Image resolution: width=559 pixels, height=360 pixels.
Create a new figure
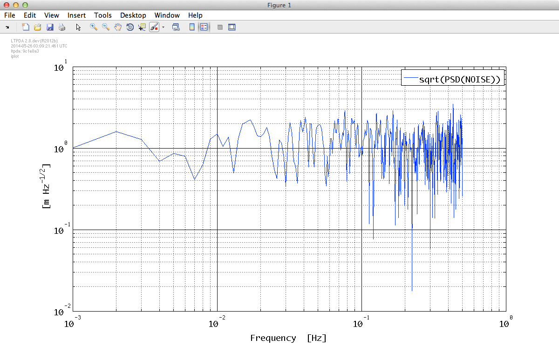tap(26, 27)
